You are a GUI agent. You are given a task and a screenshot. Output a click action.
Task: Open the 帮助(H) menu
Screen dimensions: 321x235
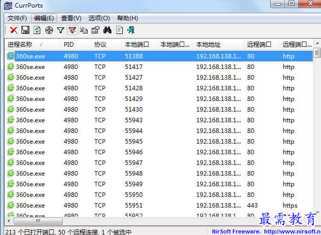127,18
